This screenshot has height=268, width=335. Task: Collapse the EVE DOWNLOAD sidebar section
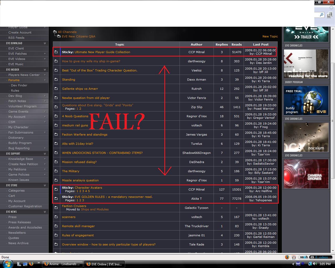pyautogui.click(x=45, y=43)
